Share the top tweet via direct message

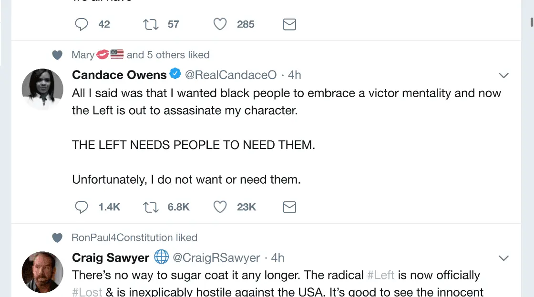pos(289,24)
